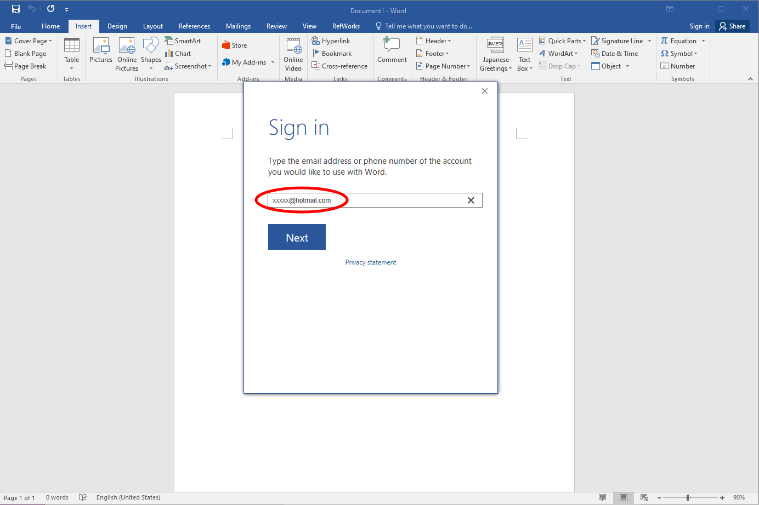The height and width of the screenshot is (505, 759).
Task: Switch to Print Layout view
Action: point(624,497)
